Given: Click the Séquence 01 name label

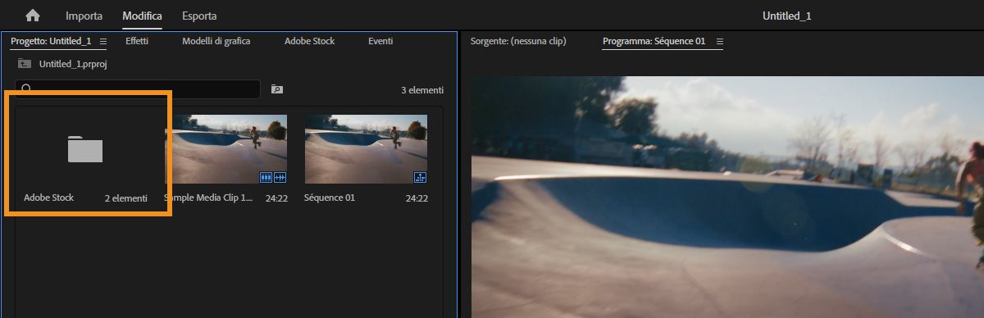Looking at the screenshot, I should tap(330, 198).
